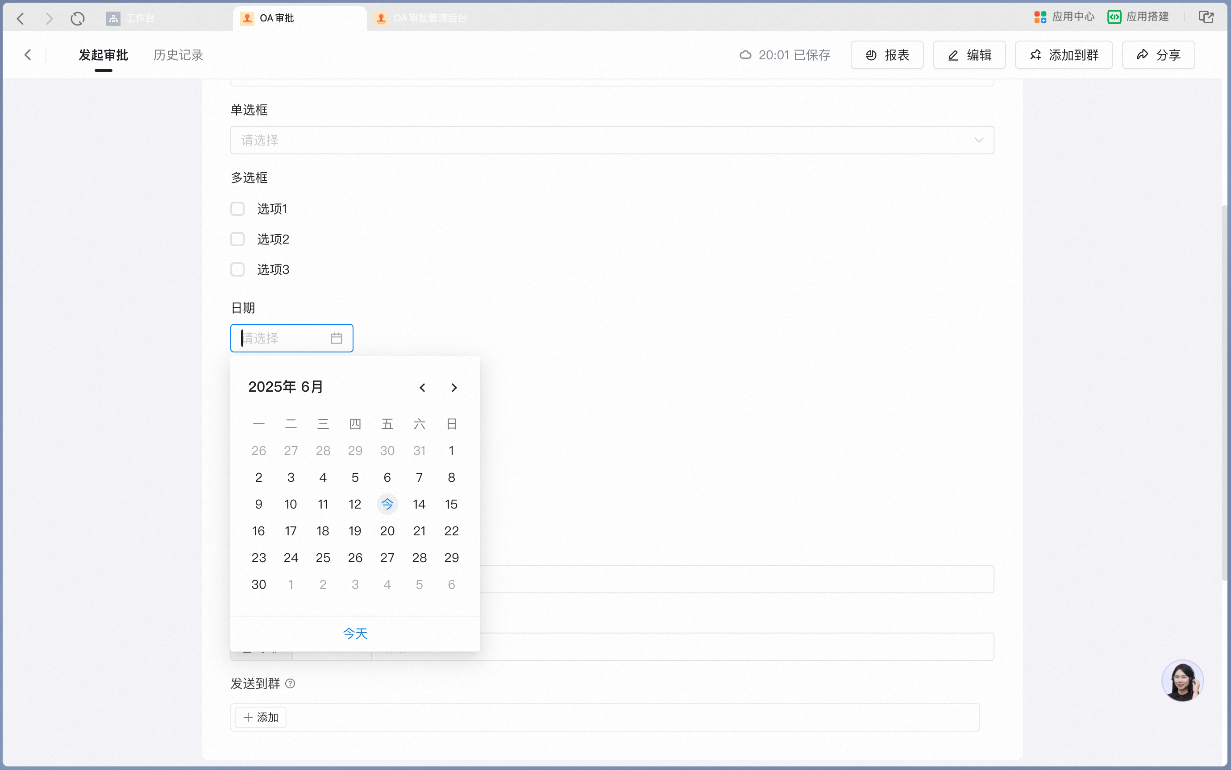Viewport: 1231px width, 770px height.
Task: Click the 分享 share arrow button
Action: [1158, 55]
